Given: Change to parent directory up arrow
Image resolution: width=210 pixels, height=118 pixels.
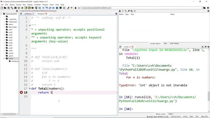Looking at the screenshot, I should point(208,8).
